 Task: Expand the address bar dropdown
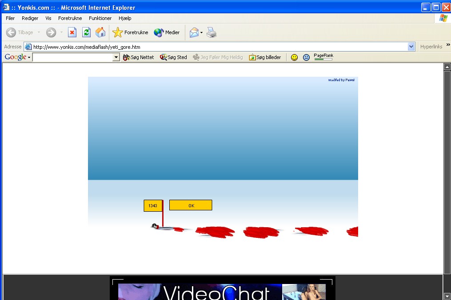pos(411,47)
